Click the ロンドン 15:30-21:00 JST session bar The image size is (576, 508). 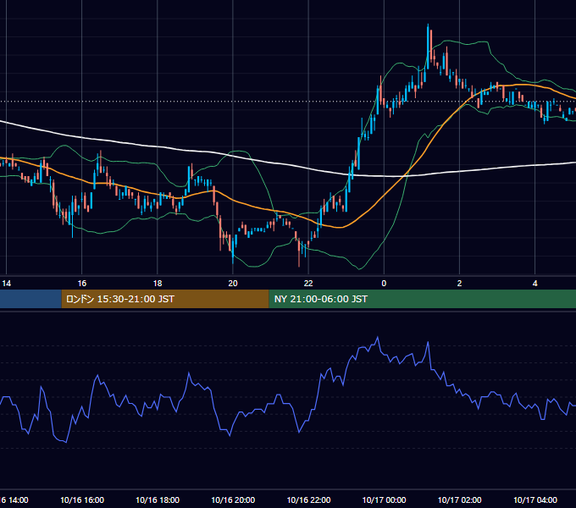click(165, 299)
